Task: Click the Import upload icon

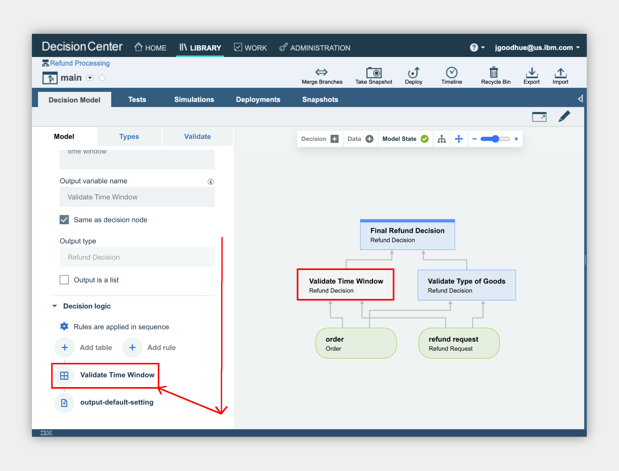Action: click(561, 73)
